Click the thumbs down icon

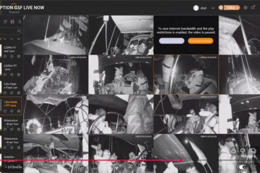pos(243,151)
